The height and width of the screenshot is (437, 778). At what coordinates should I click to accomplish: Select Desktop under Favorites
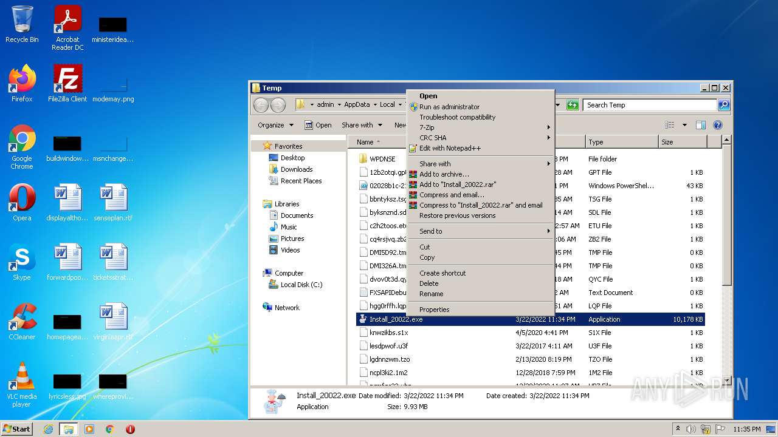(x=292, y=158)
